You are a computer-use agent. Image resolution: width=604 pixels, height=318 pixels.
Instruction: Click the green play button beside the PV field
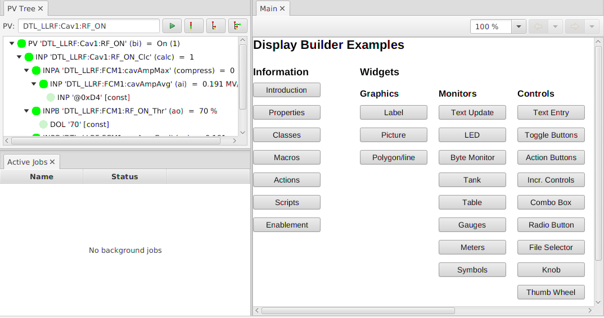[x=172, y=26]
